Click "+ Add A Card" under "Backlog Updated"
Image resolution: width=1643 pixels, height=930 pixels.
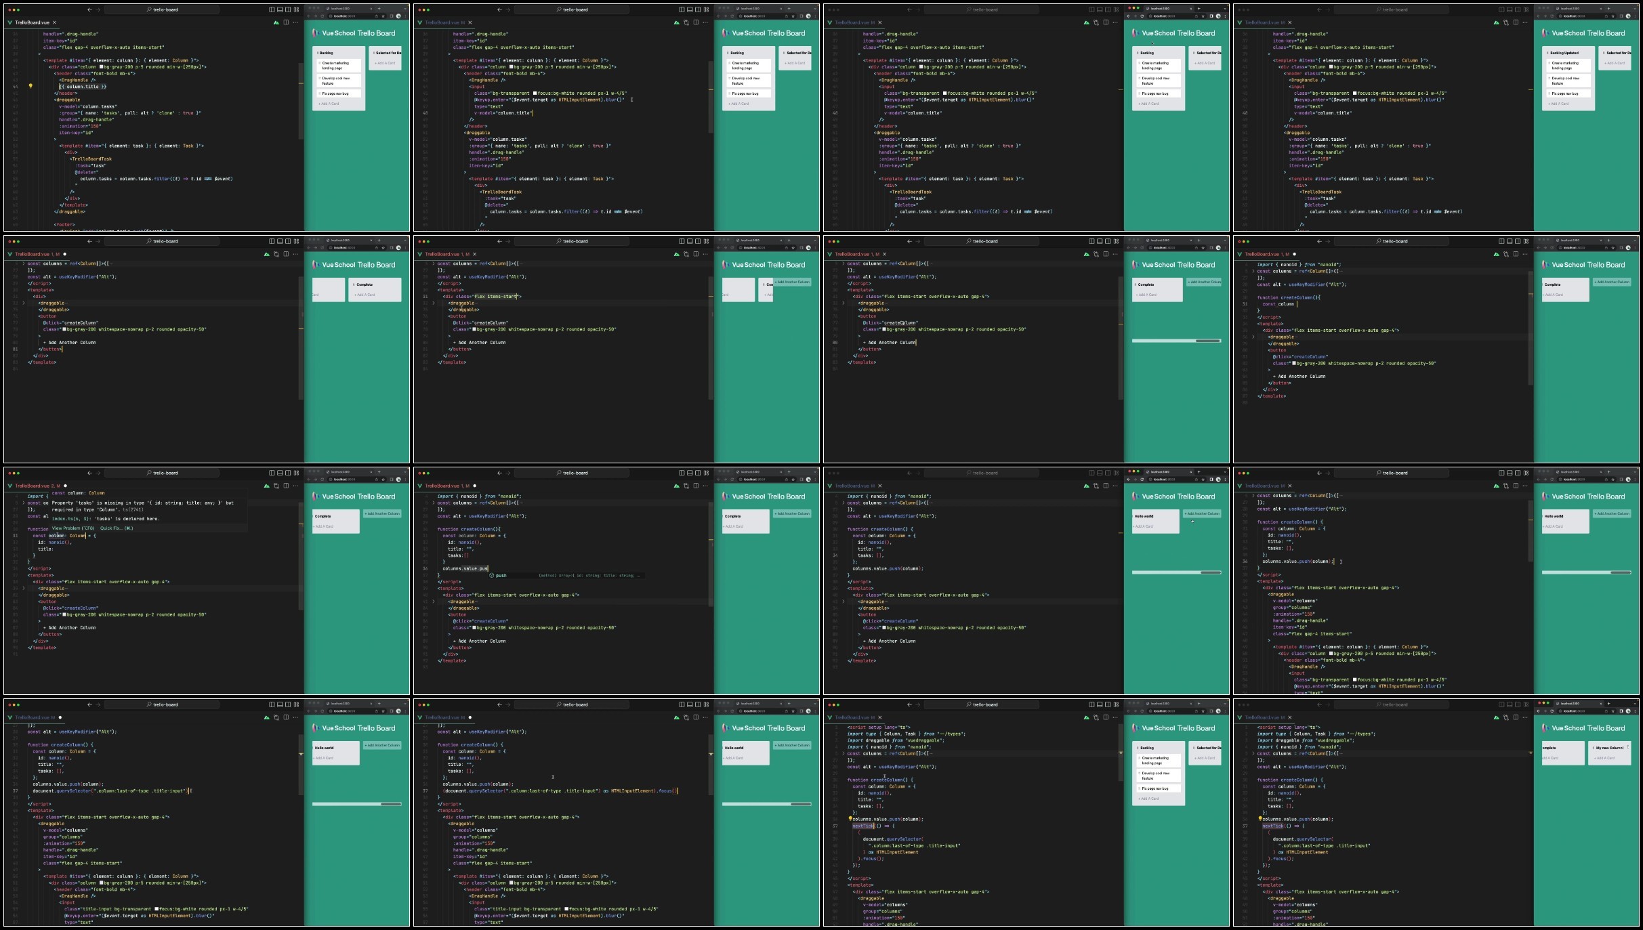tap(1559, 104)
